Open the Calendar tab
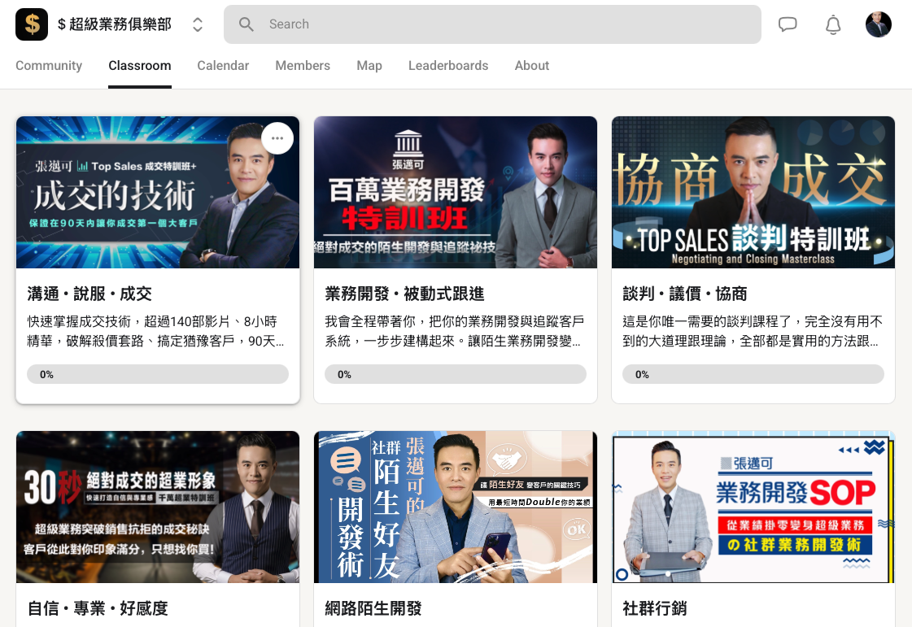 (x=223, y=66)
